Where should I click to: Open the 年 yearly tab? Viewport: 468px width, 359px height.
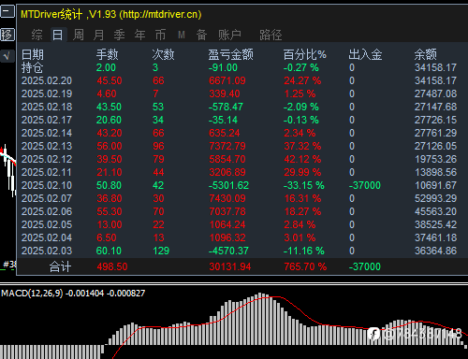pyautogui.click(x=139, y=35)
